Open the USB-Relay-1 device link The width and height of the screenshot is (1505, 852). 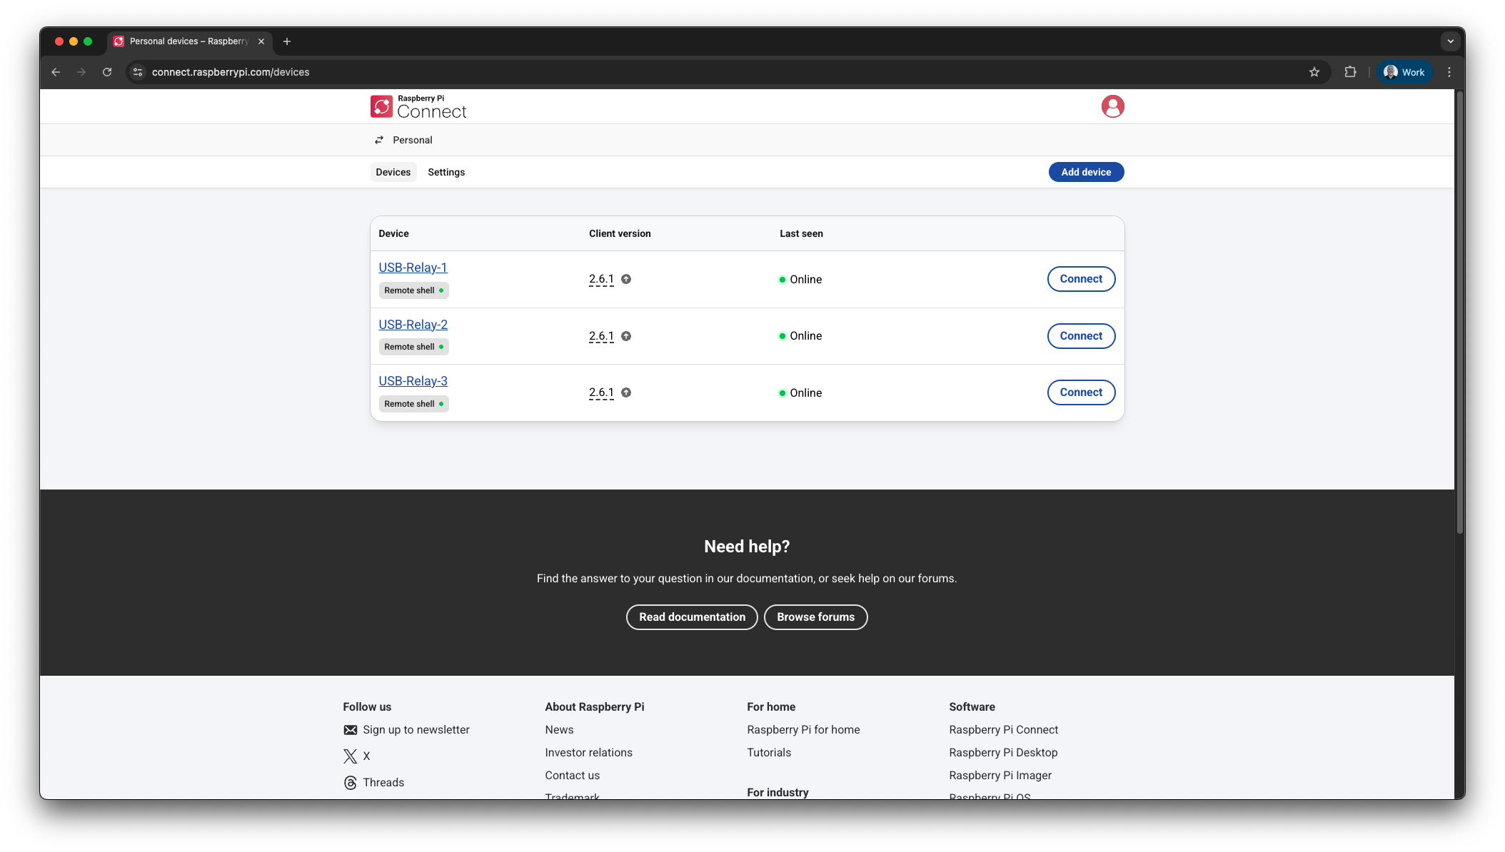(413, 268)
